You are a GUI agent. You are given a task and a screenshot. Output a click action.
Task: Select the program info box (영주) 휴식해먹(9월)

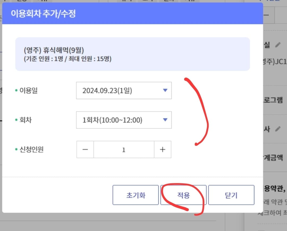[x=133, y=54]
